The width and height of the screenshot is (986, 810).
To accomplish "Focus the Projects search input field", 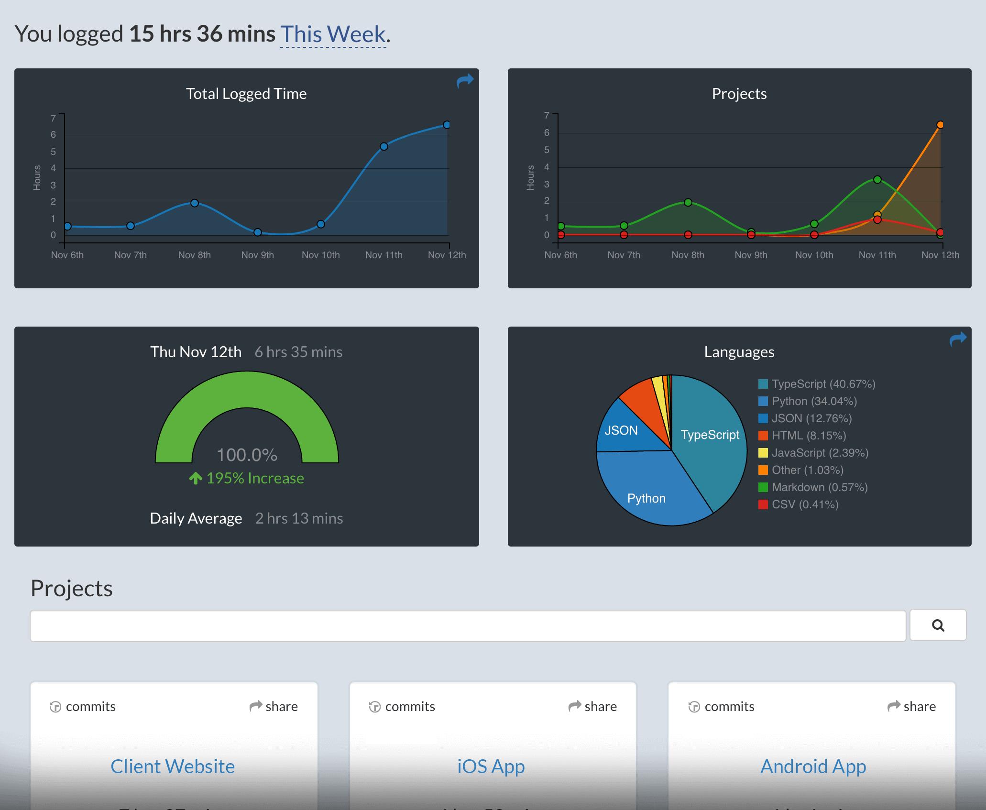I will (x=468, y=625).
